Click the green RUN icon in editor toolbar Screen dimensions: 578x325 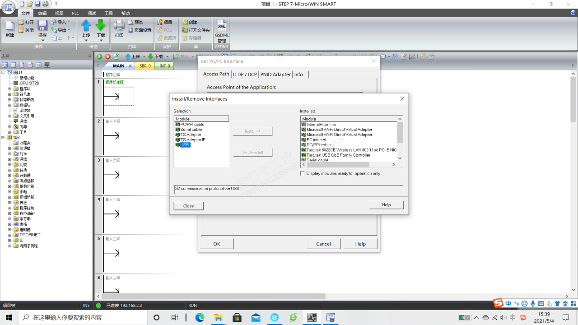click(x=99, y=56)
